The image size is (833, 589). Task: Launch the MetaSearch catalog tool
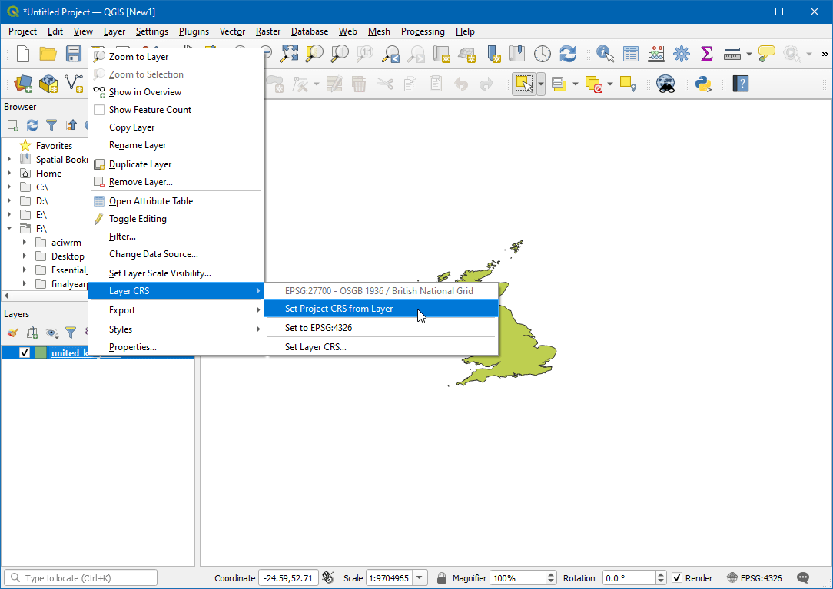point(665,83)
